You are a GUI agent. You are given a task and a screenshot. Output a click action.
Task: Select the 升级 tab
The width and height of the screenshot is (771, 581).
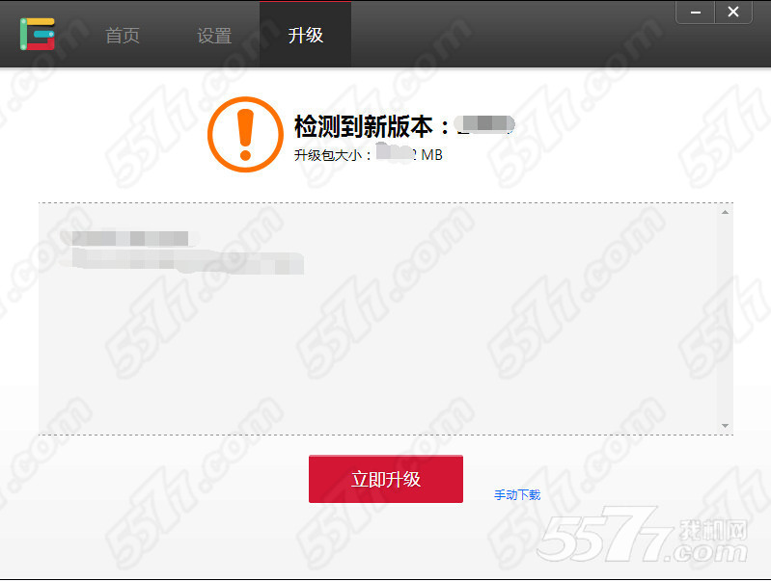click(305, 35)
